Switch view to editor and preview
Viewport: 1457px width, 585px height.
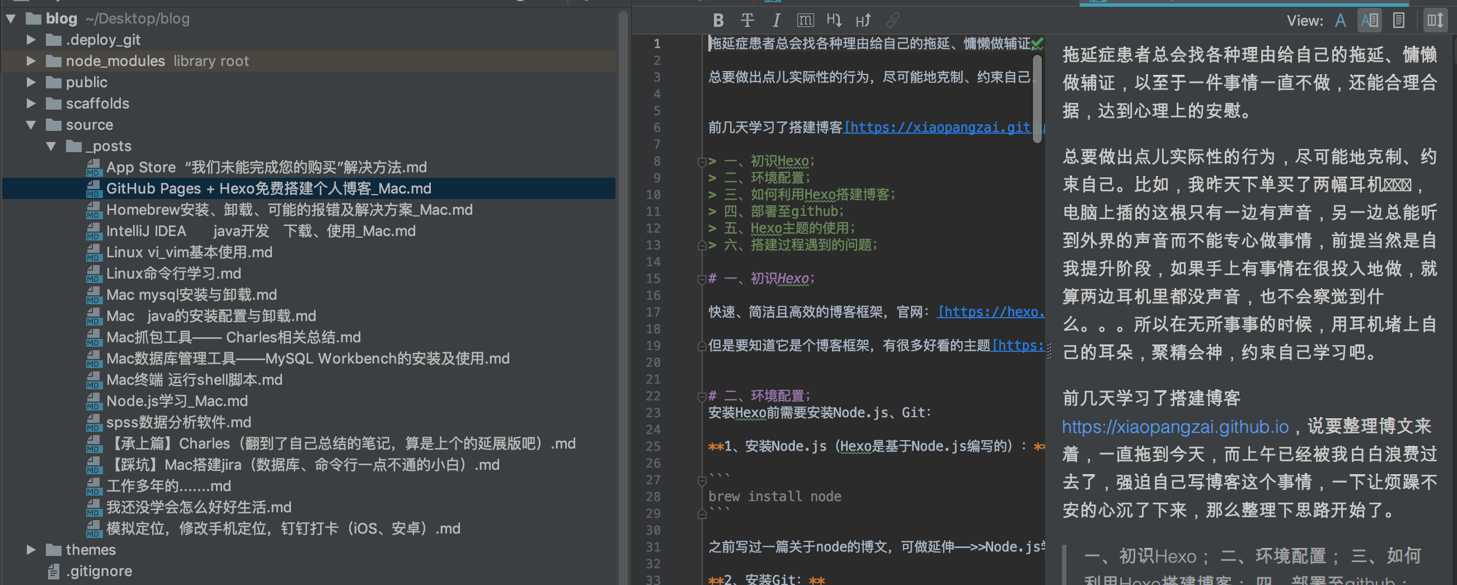coord(1369,21)
